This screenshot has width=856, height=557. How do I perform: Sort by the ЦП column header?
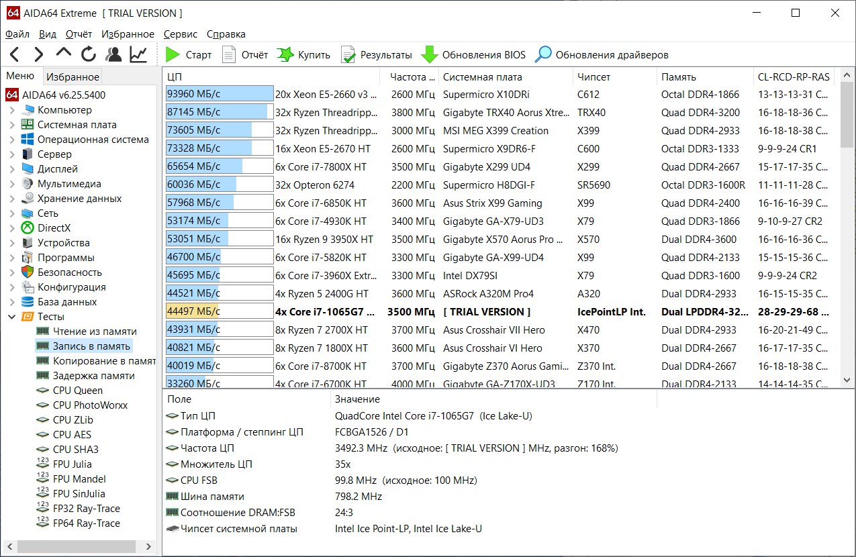[271, 77]
